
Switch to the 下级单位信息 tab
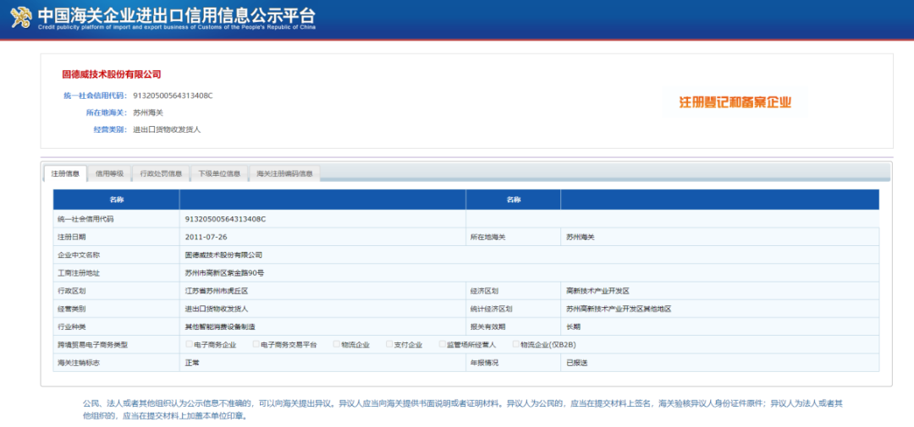pos(219,173)
